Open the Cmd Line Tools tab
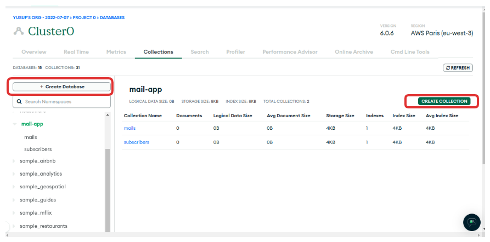The height and width of the screenshot is (242, 490). [410, 52]
